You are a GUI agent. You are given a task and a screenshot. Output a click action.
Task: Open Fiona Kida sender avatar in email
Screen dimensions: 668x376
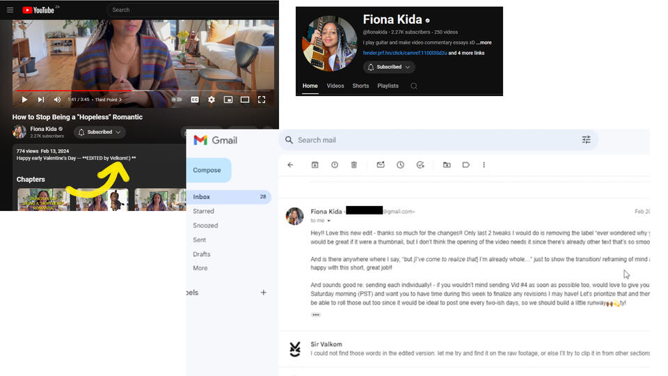[x=294, y=216]
